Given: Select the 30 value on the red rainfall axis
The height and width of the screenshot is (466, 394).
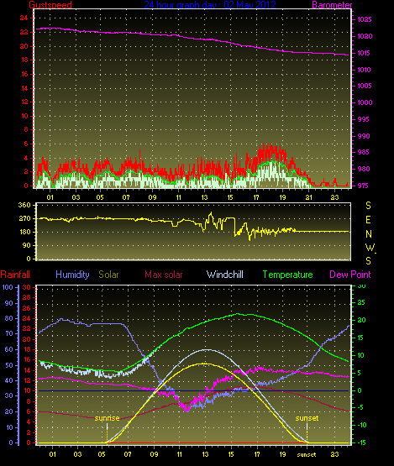Looking at the screenshot, I should tap(27, 287).
